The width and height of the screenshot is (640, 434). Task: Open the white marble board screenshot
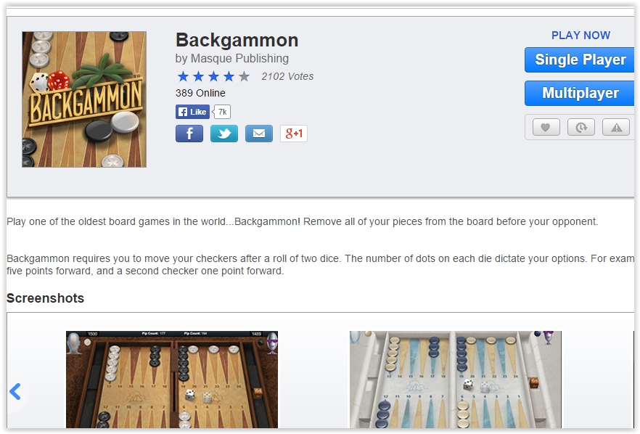(456, 380)
